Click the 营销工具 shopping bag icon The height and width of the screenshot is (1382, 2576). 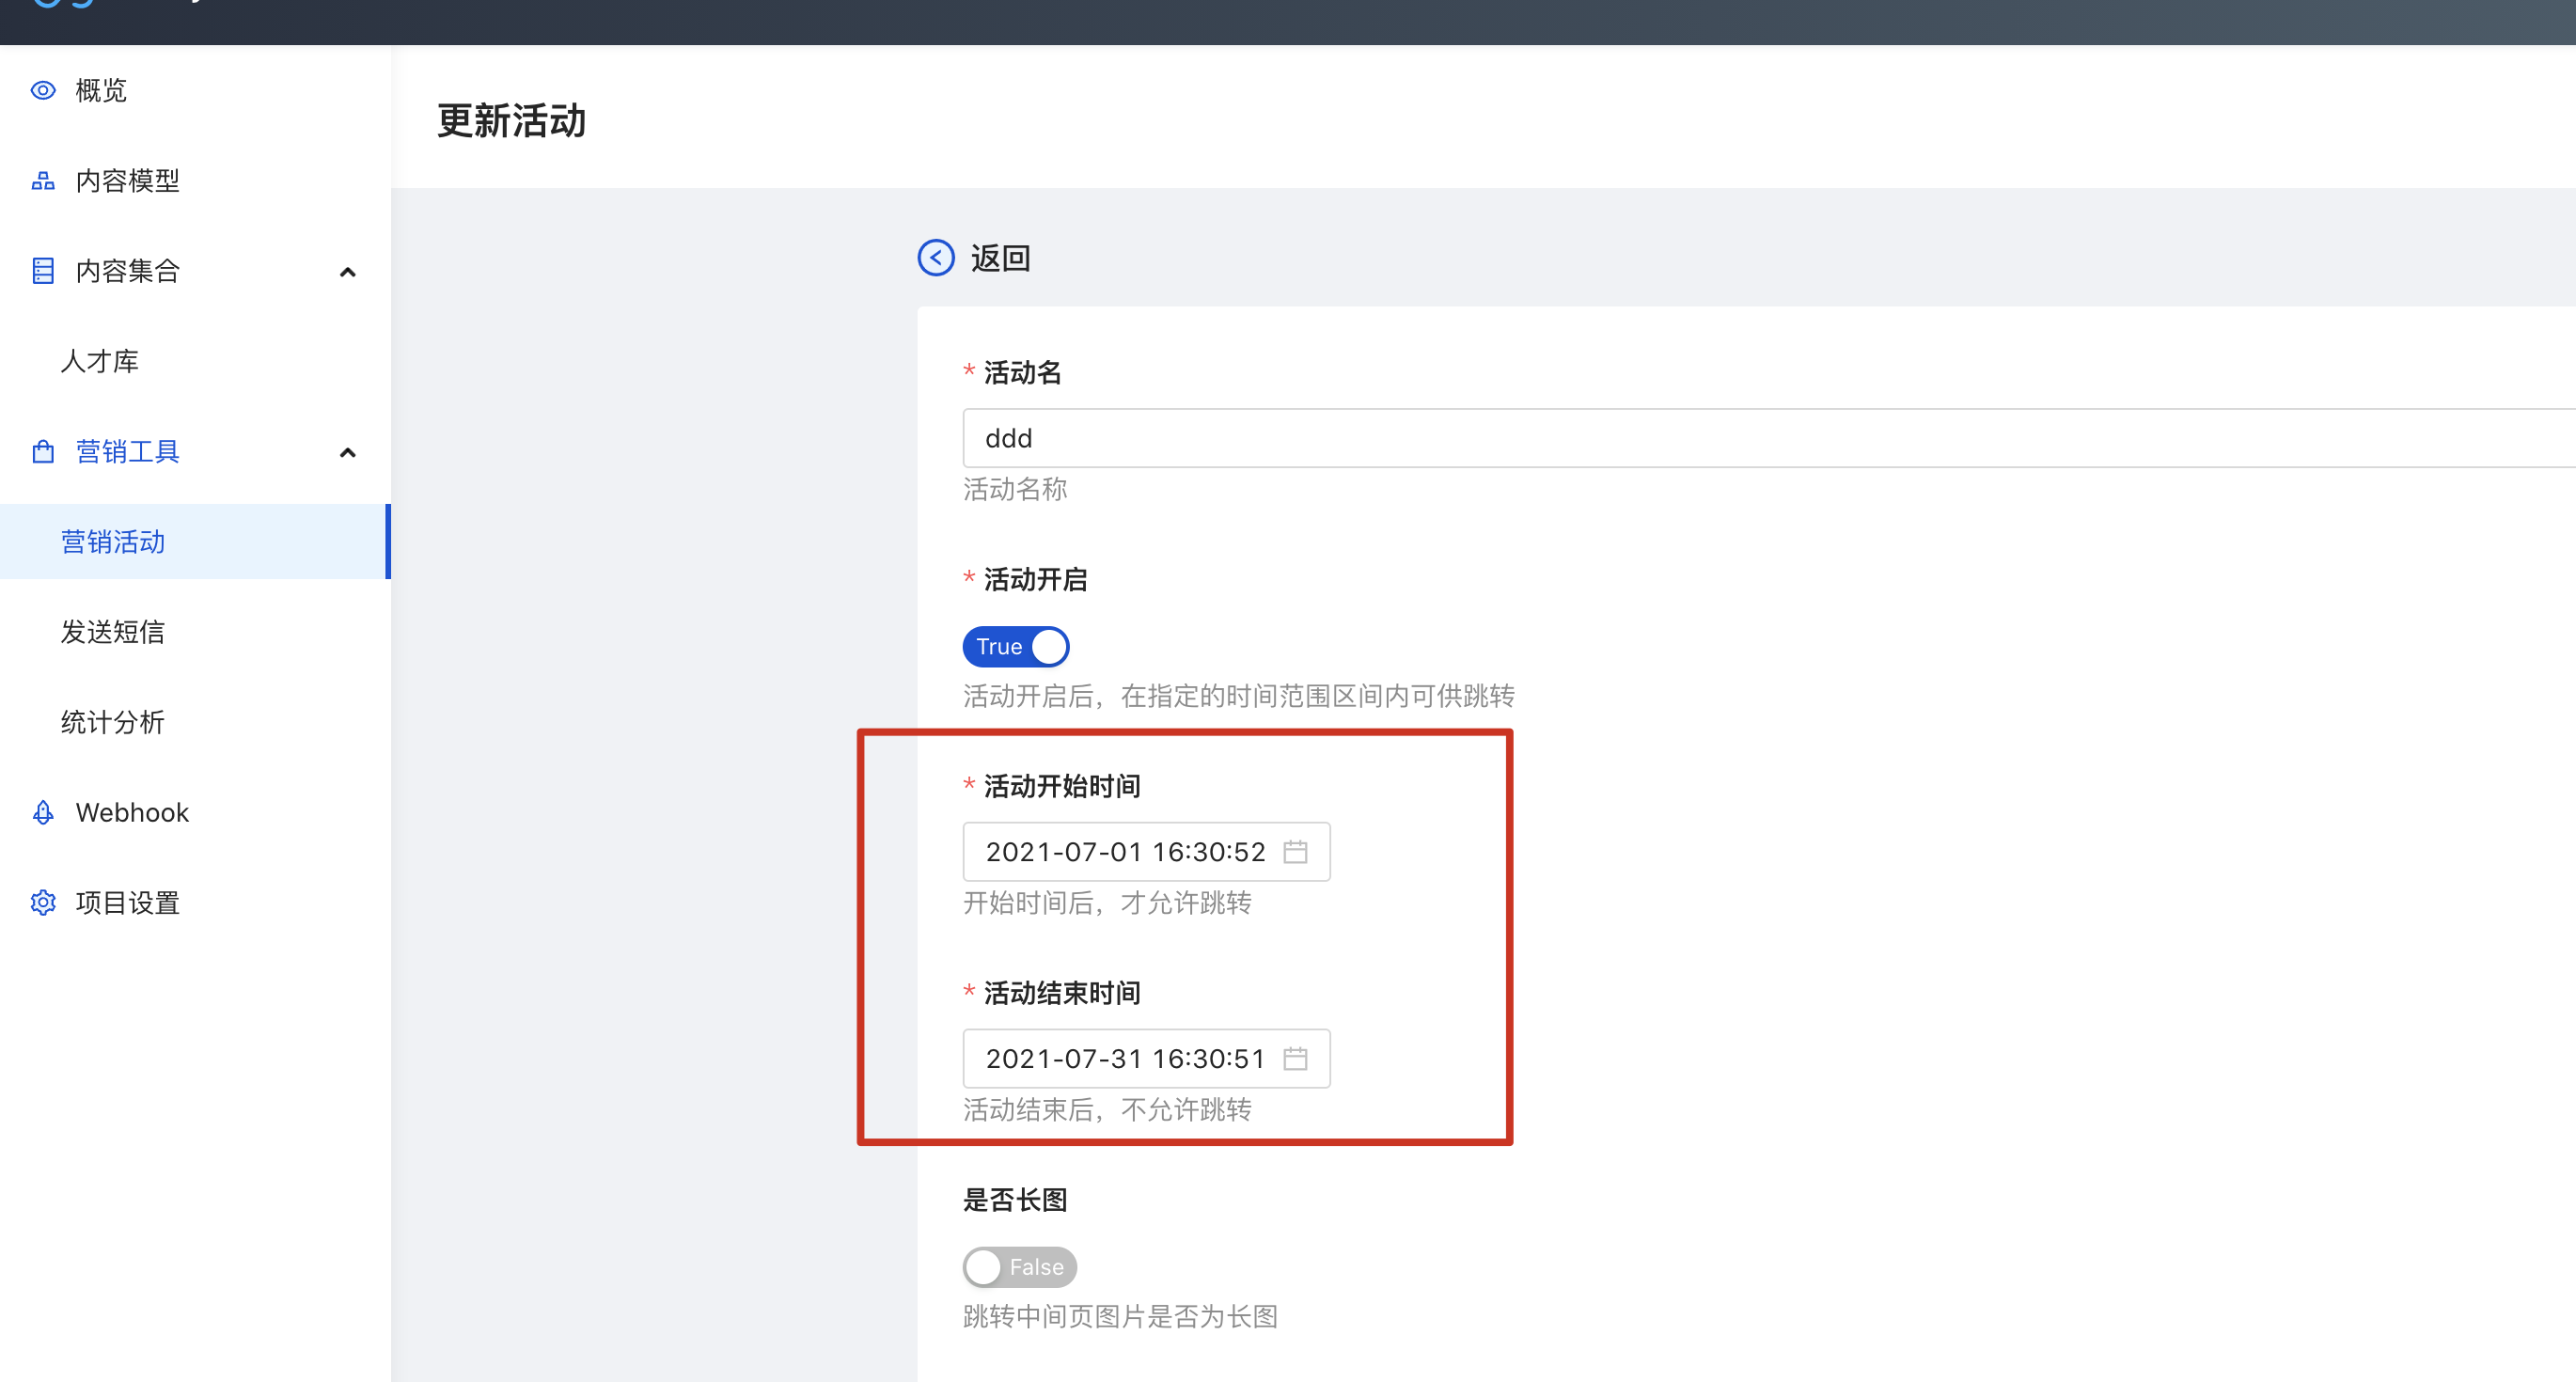pos(43,452)
